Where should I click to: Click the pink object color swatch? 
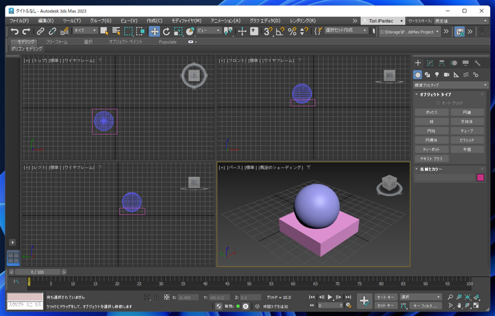pos(481,177)
